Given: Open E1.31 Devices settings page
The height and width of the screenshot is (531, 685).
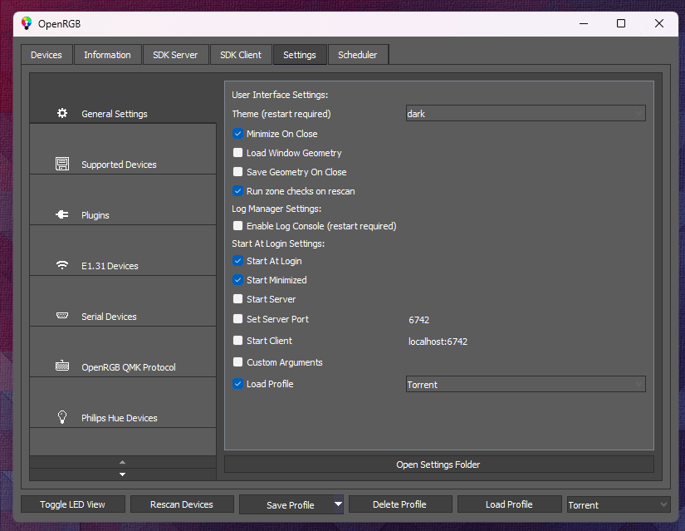Looking at the screenshot, I should [123, 251].
